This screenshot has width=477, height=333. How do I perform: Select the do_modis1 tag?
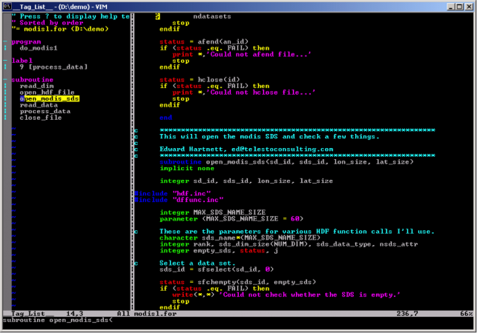tap(39, 47)
